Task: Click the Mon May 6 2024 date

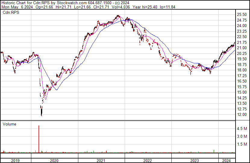Action: (17, 7)
